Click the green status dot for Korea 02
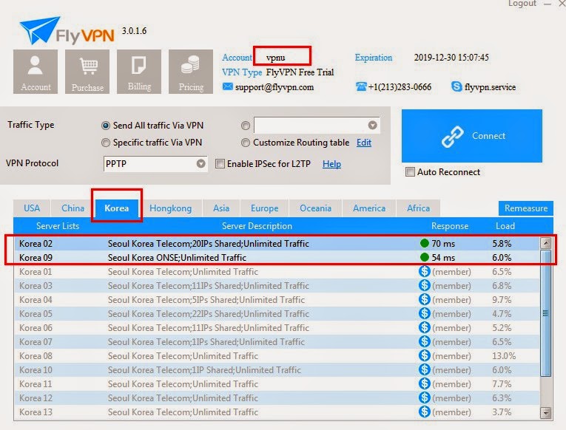566x430 pixels. [x=425, y=243]
